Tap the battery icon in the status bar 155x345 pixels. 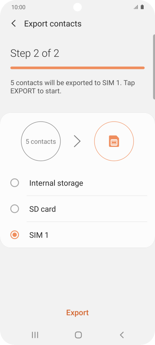point(142,7)
